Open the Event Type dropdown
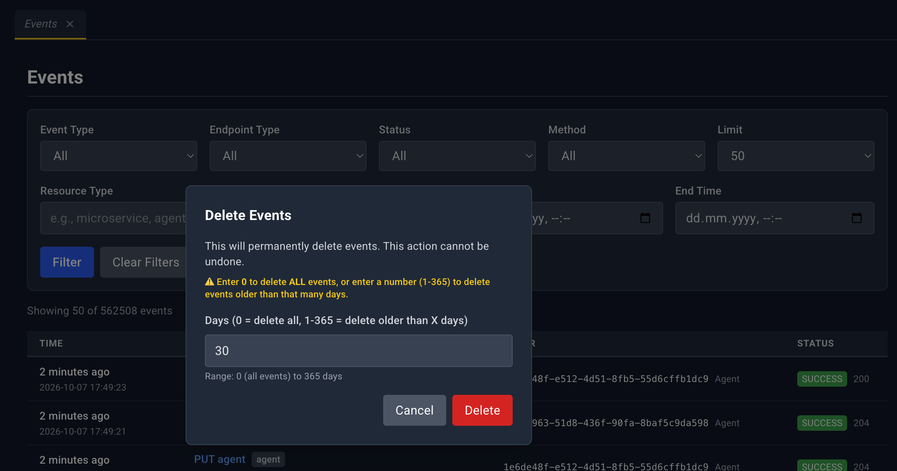 point(119,156)
